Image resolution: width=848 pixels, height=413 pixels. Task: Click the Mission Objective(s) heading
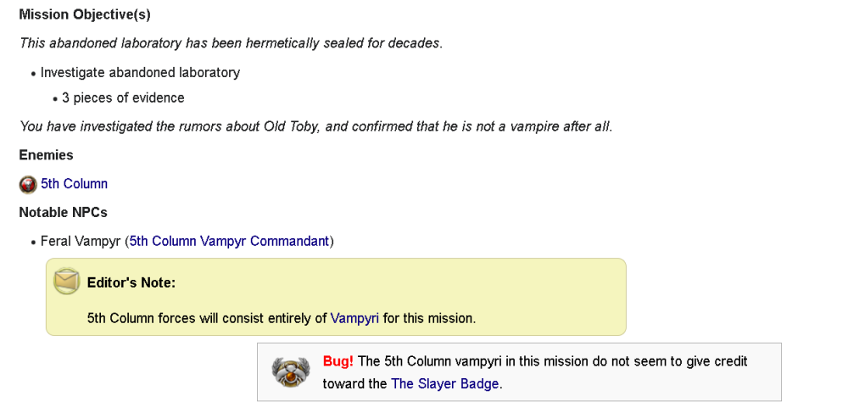click(x=85, y=15)
